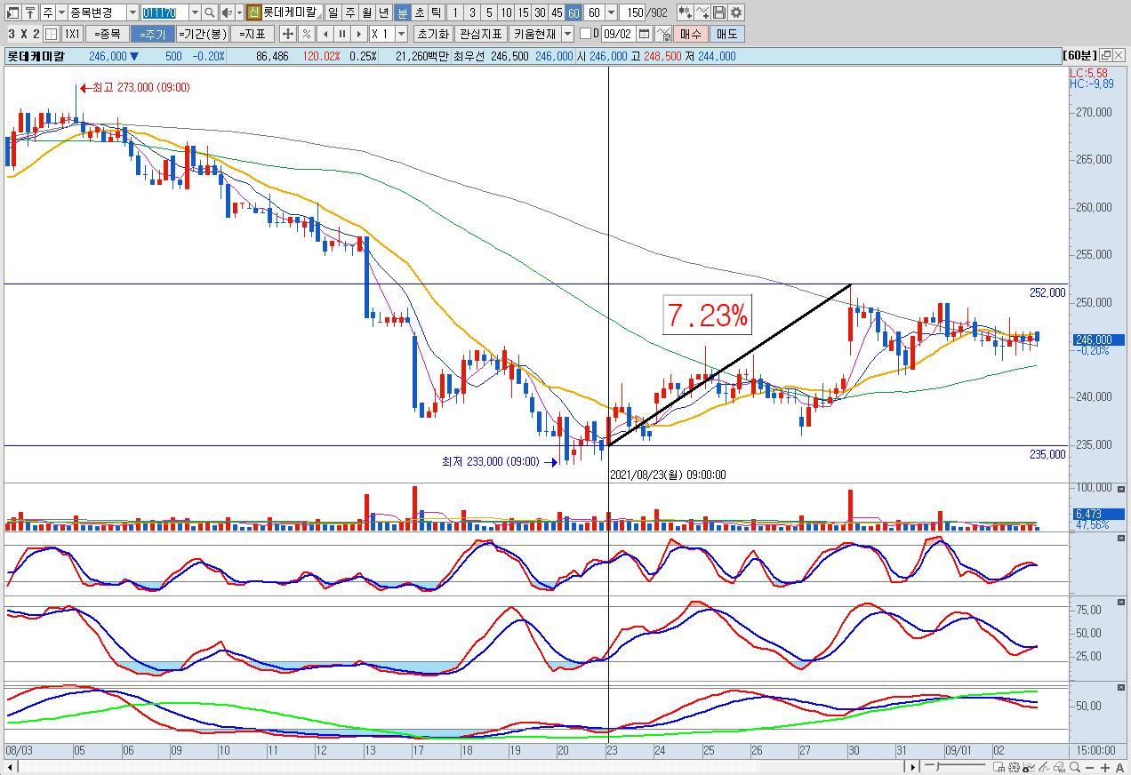Viewport: 1131px width, 775px height.
Task: Click the bottom window layout icon
Action: [999, 767]
